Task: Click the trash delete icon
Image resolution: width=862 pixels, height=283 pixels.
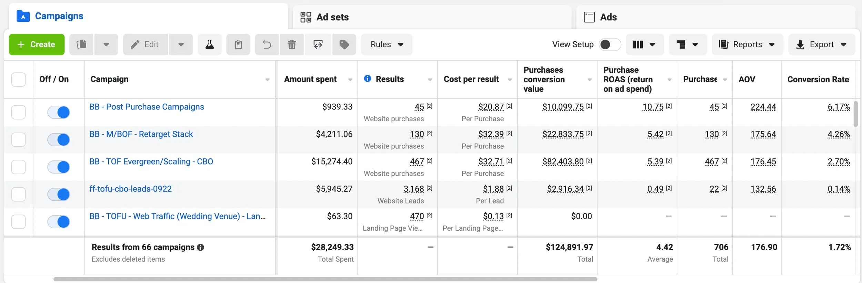Action: pos(292,44)
